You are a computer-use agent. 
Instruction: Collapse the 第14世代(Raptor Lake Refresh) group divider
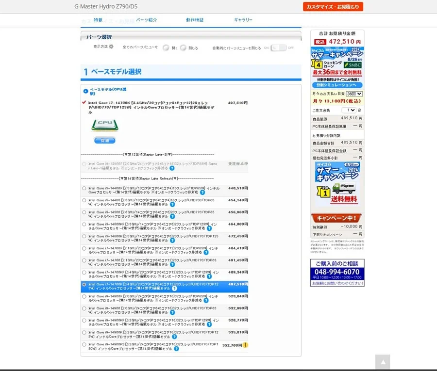click(148, 178)
